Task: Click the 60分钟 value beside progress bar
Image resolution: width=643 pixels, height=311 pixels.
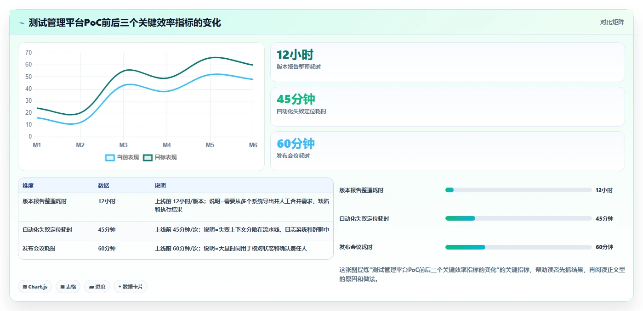Action: pyautogui.click(x=604, y=247)
